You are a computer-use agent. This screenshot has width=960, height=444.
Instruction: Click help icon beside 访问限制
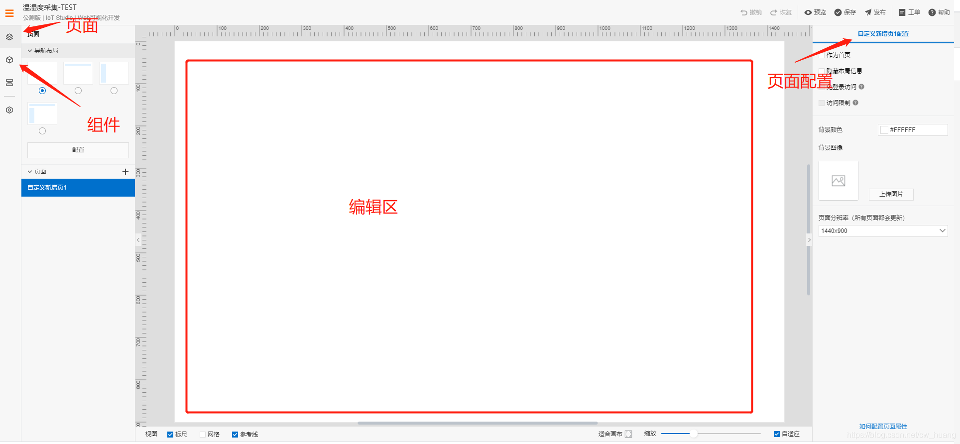pyautogui.click(x=855, y=103)
